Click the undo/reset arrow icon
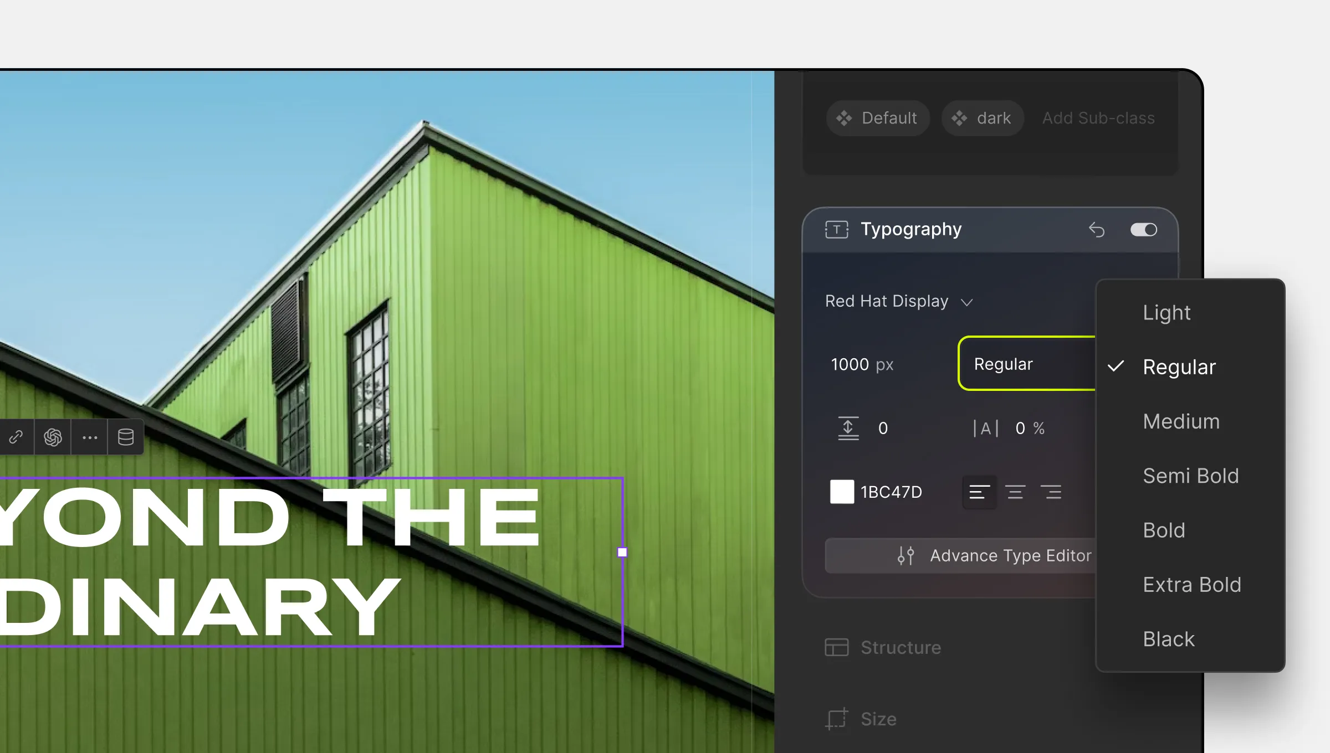Screen dimensions: 1330x753 pos(1097,229)
